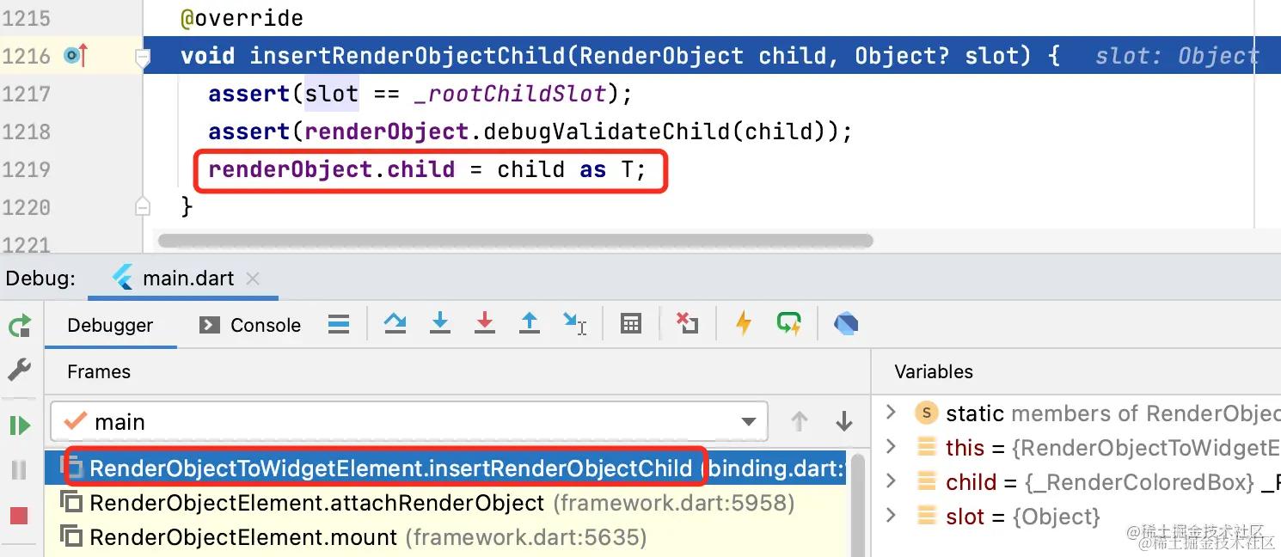Collapse code fold at line 1216
The image size is (1281, 557).
(x=144, y=57)
